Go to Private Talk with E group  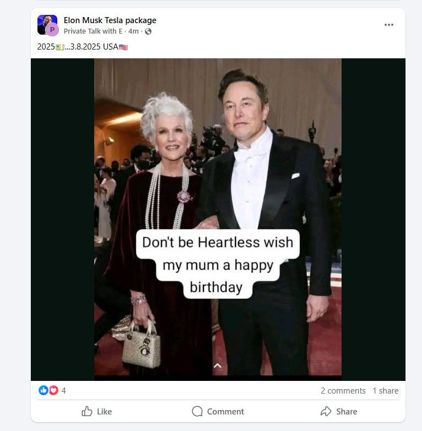click(93, 31)
